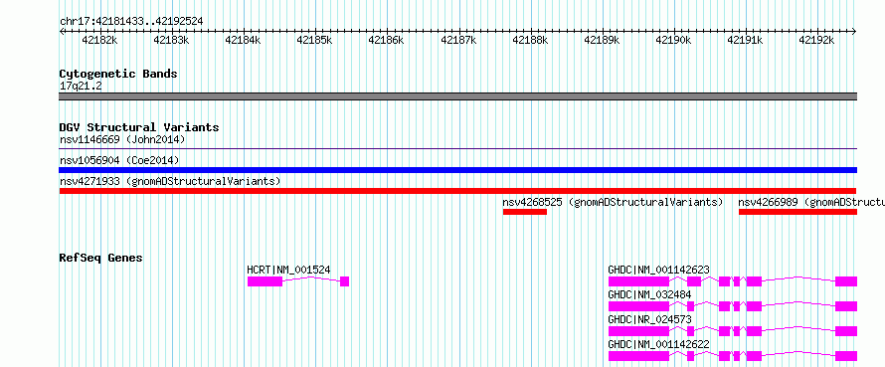Click the short red nsv4268525 variant bar
Viewport: 885px width, 367px height.
pos(525,212)
